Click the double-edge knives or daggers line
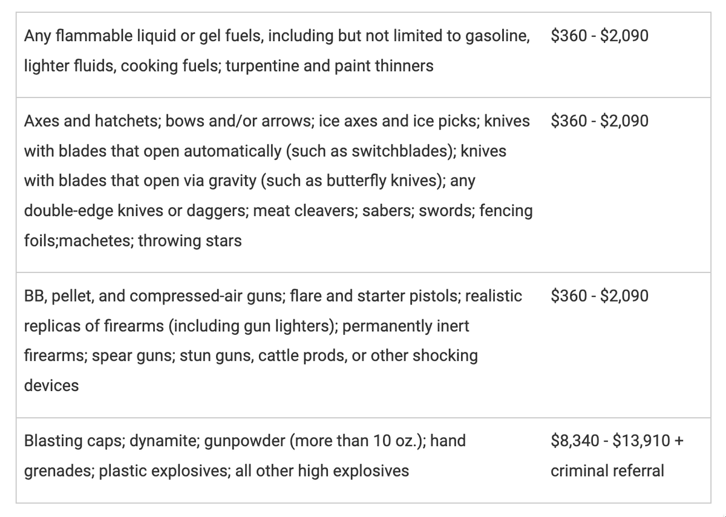This screenshot has height=517, width=726. coord(278,211)
